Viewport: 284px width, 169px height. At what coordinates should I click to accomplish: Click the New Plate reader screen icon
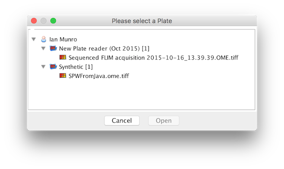53,48
